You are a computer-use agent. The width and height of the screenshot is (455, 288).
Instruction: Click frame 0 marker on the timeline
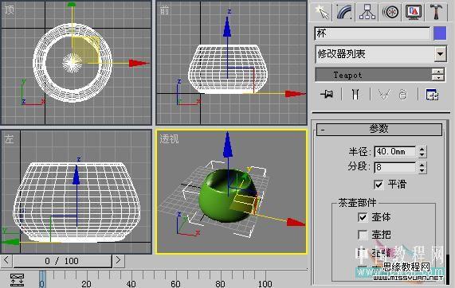(42, 279)
